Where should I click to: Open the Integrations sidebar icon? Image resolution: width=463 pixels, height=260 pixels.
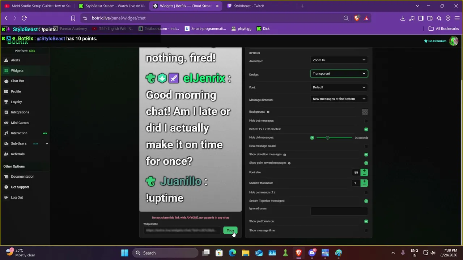(6, 112)
